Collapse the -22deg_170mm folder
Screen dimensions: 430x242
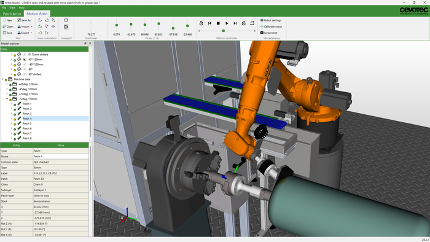(x=7, y=99)
